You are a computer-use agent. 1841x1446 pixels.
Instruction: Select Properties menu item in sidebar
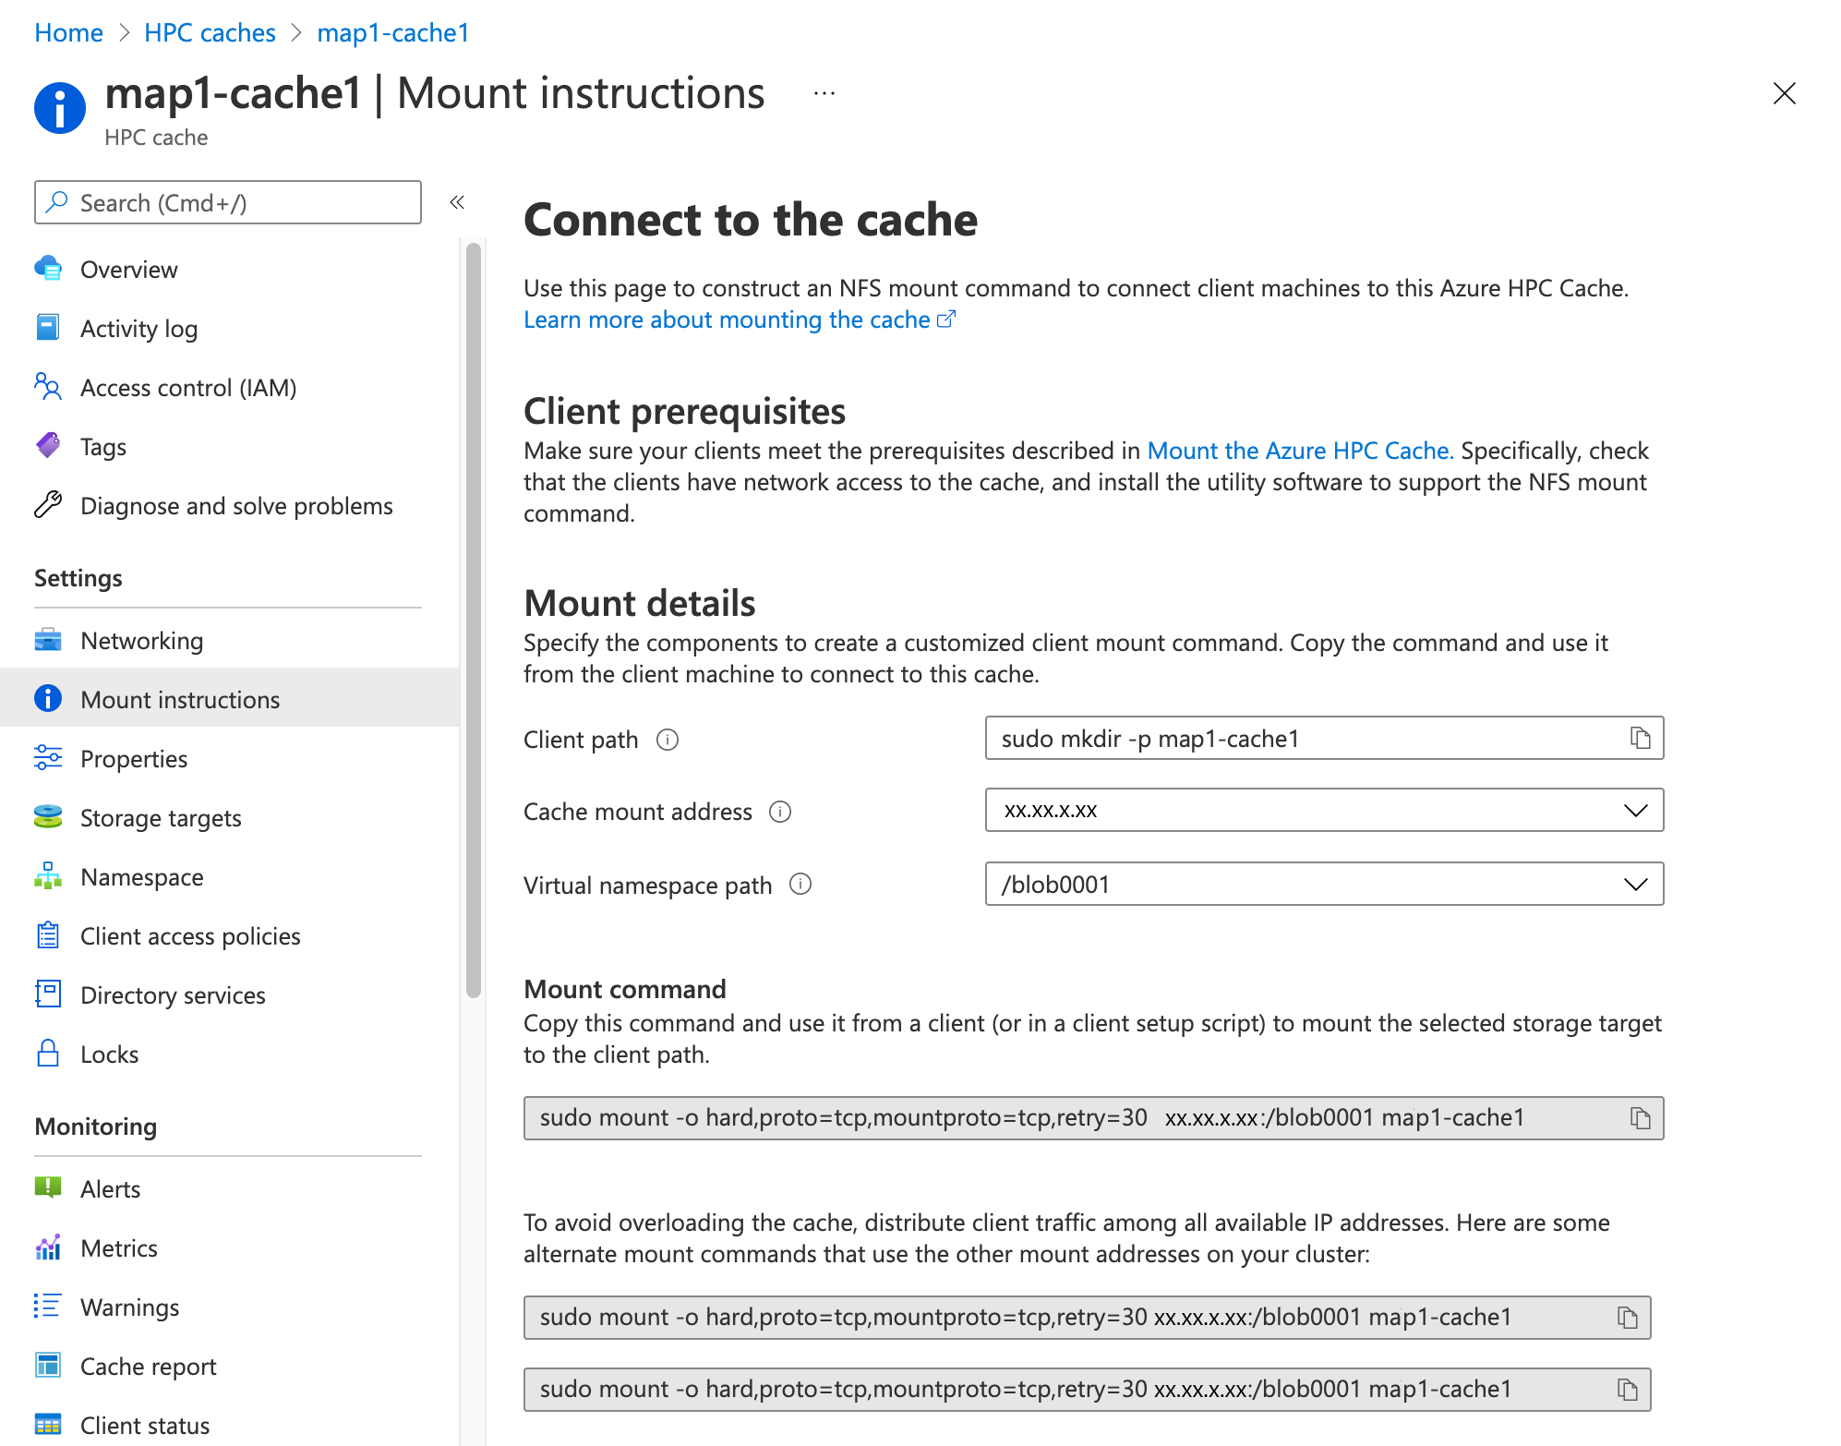133,757
